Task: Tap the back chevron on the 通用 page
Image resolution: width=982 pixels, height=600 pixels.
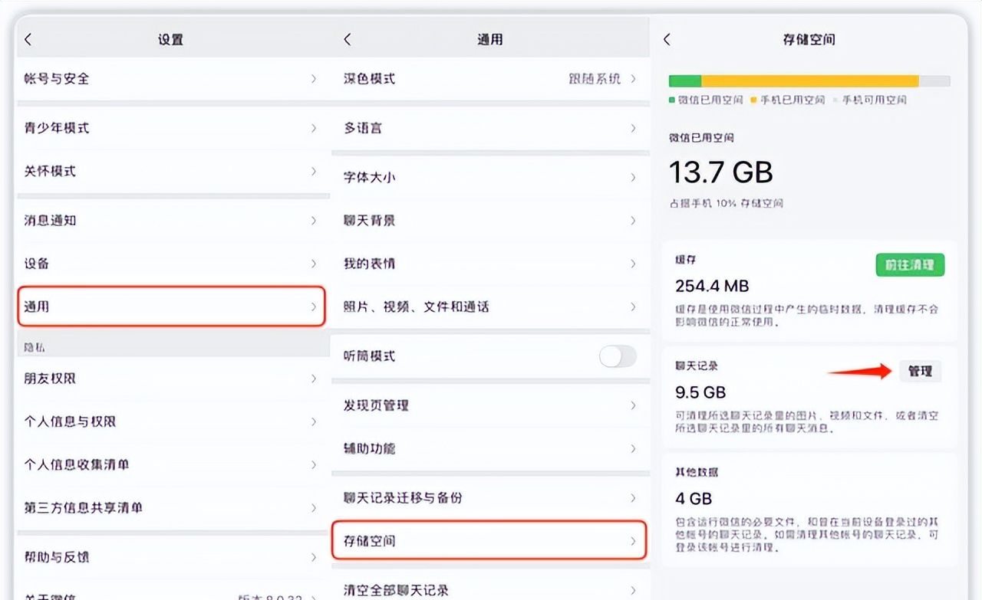Action: [x=348, y=38]
